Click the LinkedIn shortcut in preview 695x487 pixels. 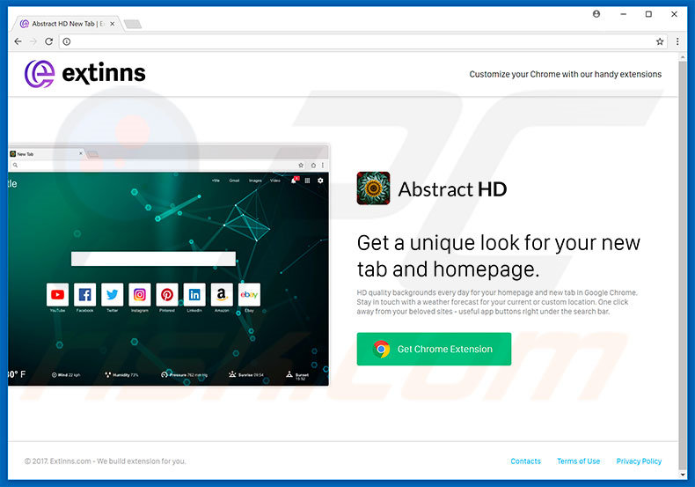[x=194, y=294]
